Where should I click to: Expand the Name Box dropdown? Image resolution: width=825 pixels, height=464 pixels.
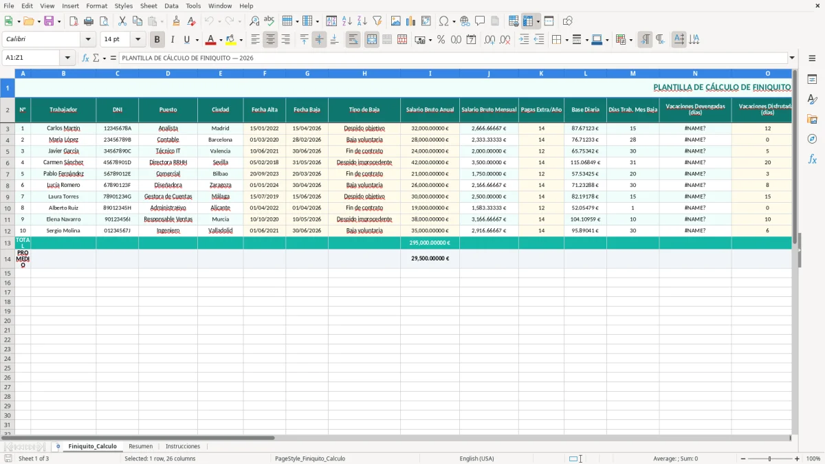(x=67, y=58)
